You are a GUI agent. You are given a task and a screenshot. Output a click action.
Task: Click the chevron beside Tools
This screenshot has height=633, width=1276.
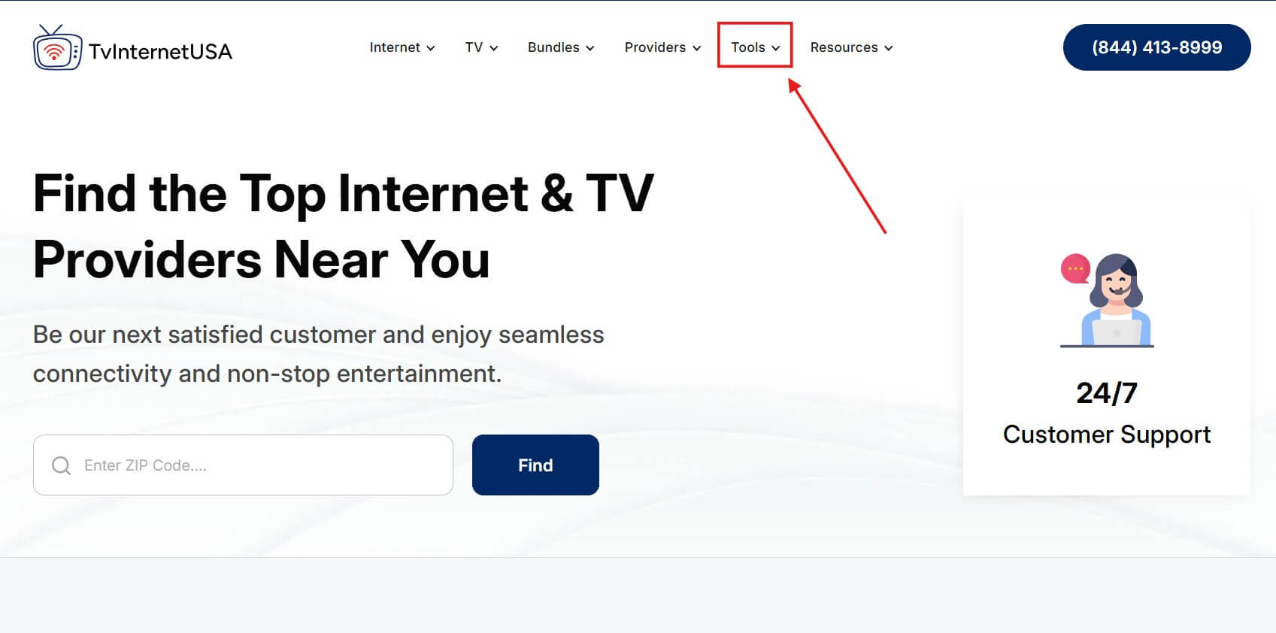(x=776, y=48)
